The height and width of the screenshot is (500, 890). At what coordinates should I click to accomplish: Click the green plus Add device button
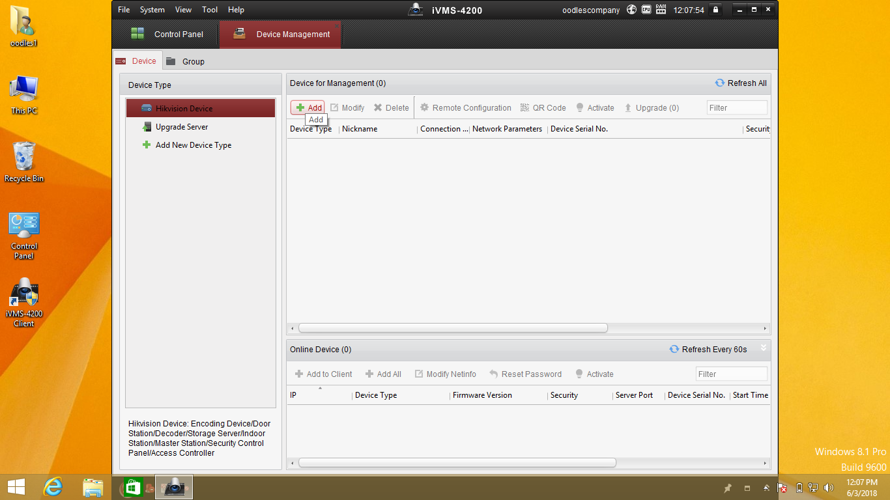coord(308,108)
